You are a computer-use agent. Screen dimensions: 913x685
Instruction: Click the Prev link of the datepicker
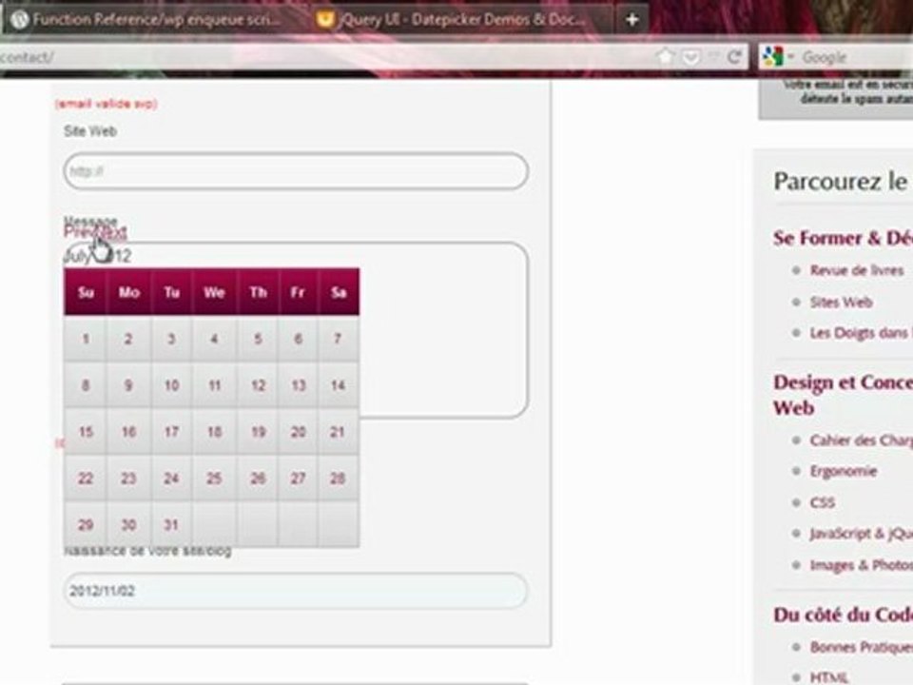tap(77, 232)
